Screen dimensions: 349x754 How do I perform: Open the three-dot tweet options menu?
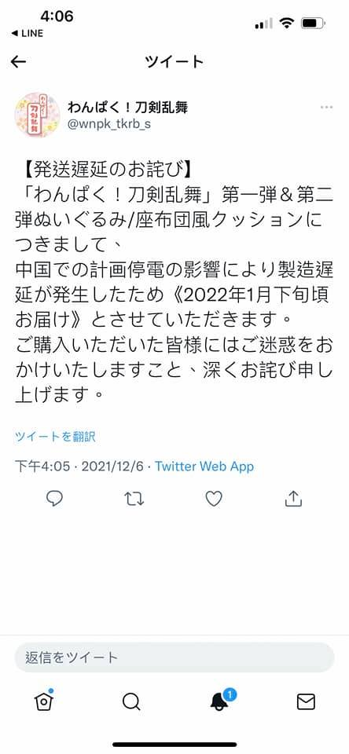coord(326,108)
